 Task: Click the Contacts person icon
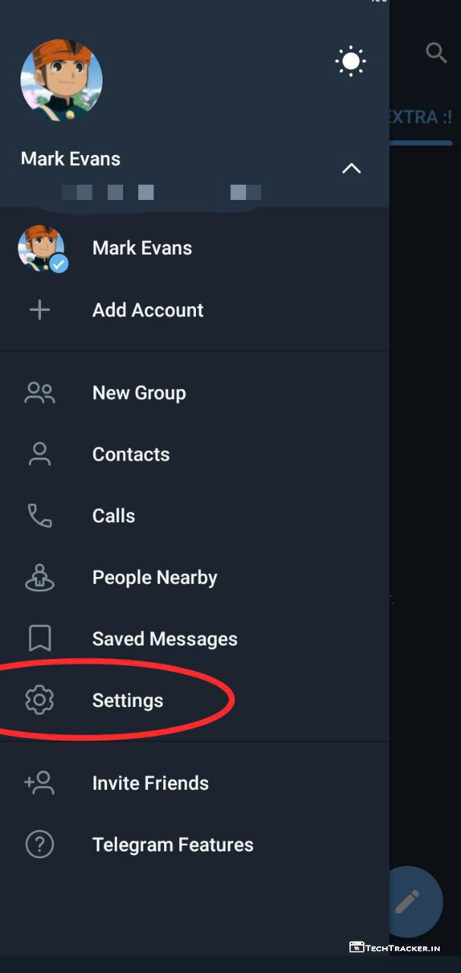tap(39, 455)
